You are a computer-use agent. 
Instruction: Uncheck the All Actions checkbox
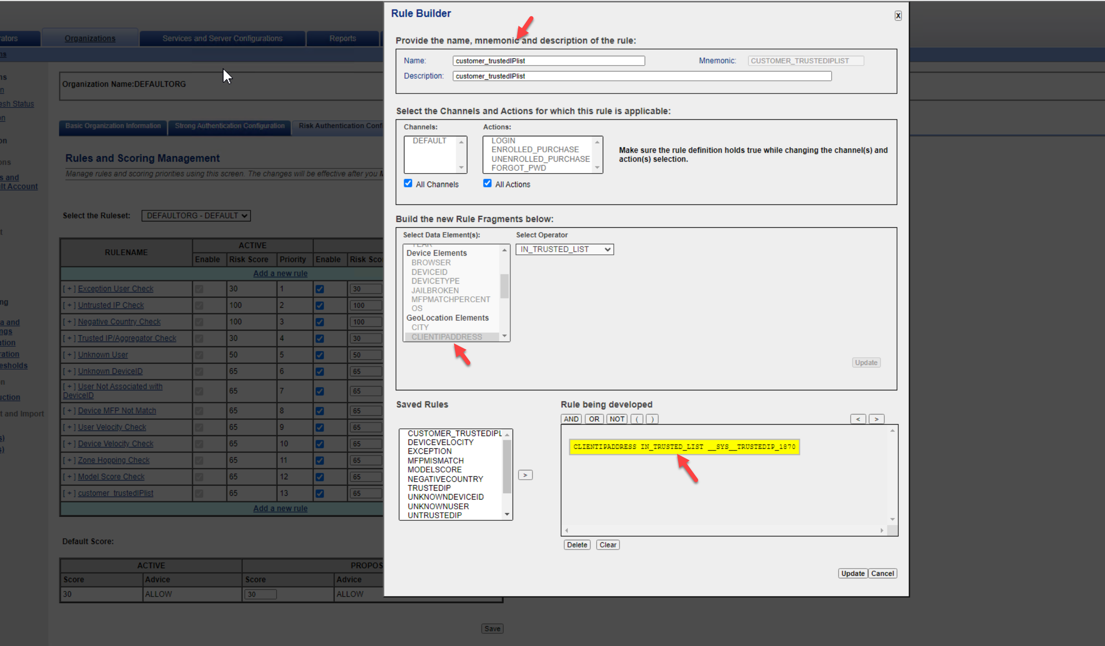point(487,183)
